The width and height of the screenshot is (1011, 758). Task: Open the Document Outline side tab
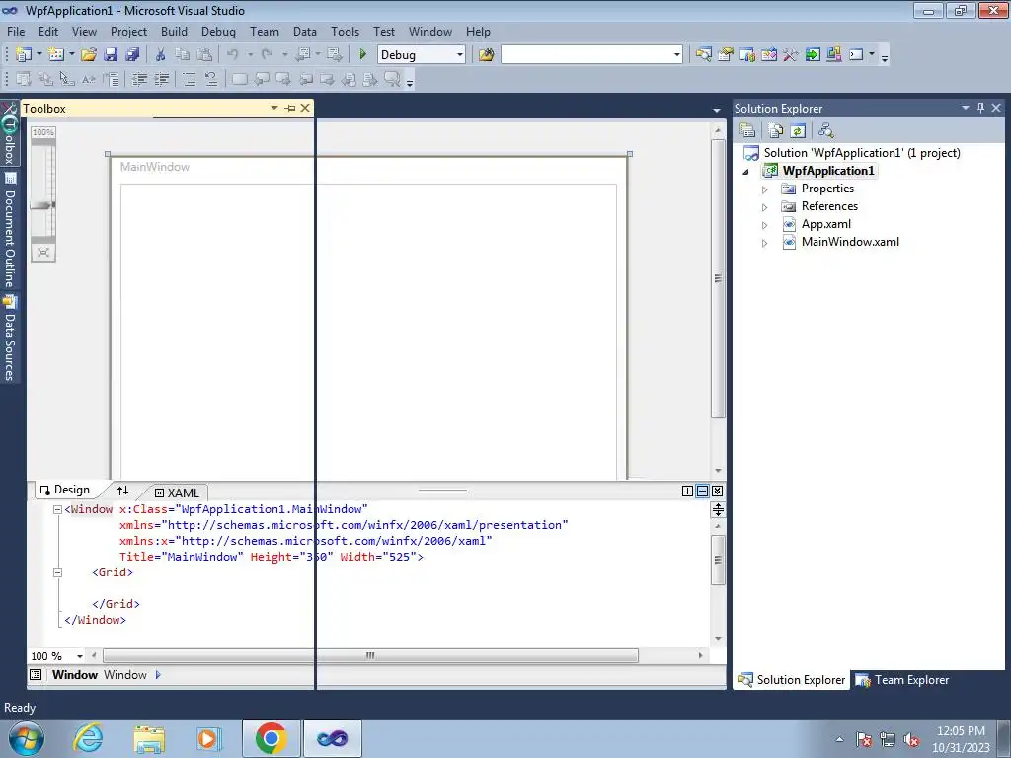coord(10,229)
